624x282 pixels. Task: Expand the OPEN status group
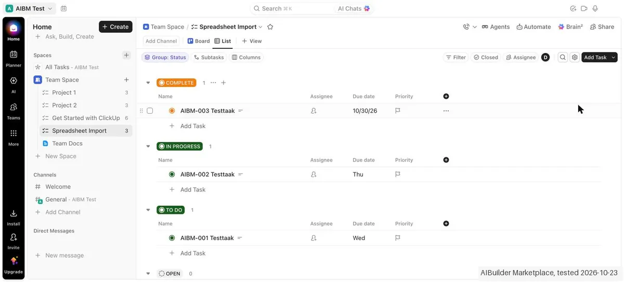(x=148, y=273)
